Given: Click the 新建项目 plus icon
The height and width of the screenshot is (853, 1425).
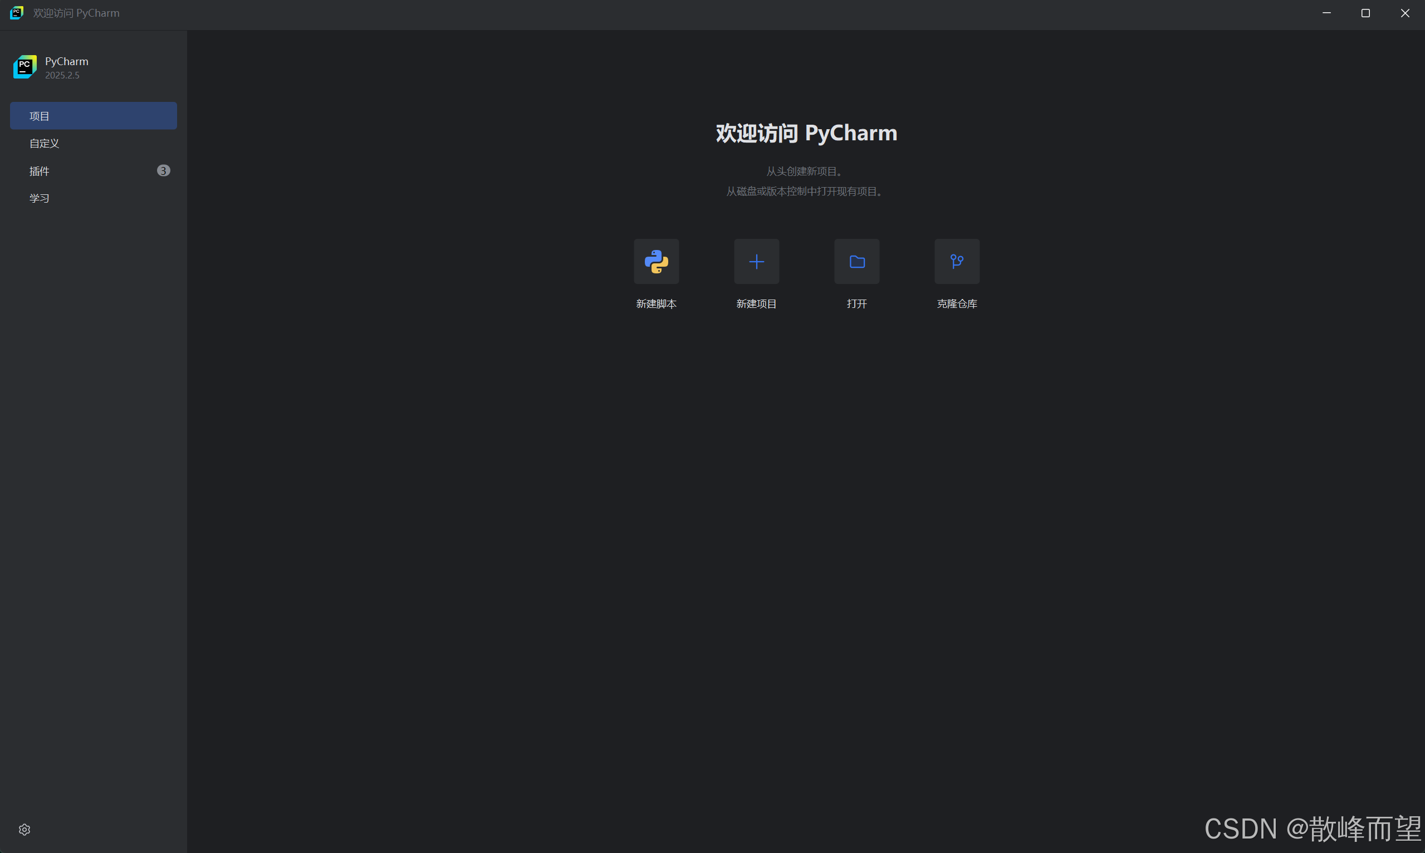Looking at the screenshot, I should 756,262.
